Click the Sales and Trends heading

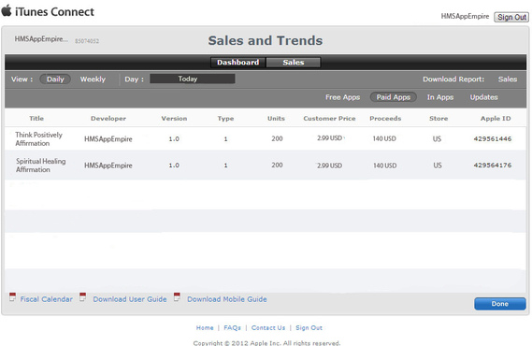[266, 41]
